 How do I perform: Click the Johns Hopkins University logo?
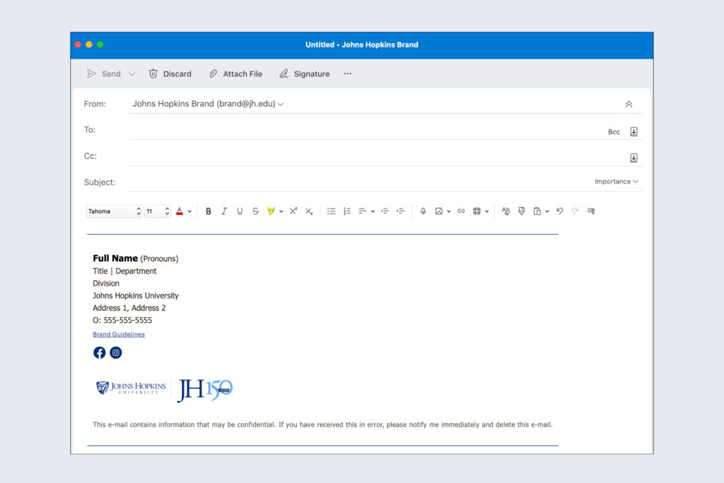(x=131, y=388)
